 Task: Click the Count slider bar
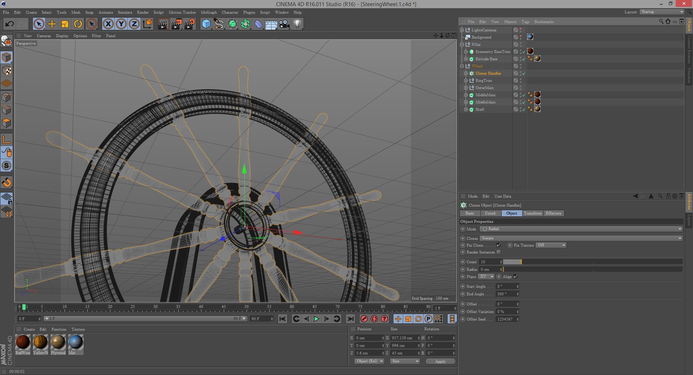(x=593, y=262)
